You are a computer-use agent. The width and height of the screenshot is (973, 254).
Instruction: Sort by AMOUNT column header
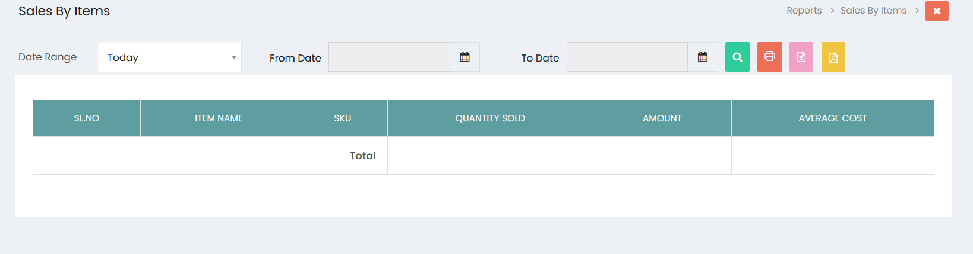point(662,118)
